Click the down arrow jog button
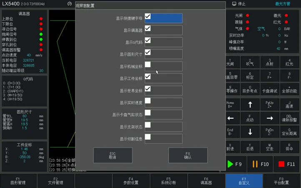Screen dimensions: 301x188 point(250,132)
